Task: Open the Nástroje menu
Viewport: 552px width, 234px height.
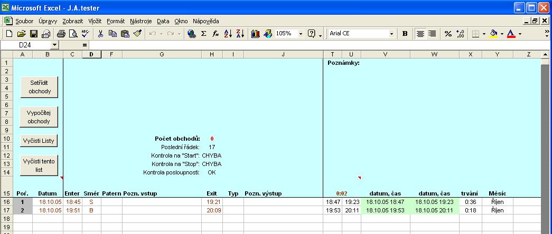Action: (x=141, y=21)
